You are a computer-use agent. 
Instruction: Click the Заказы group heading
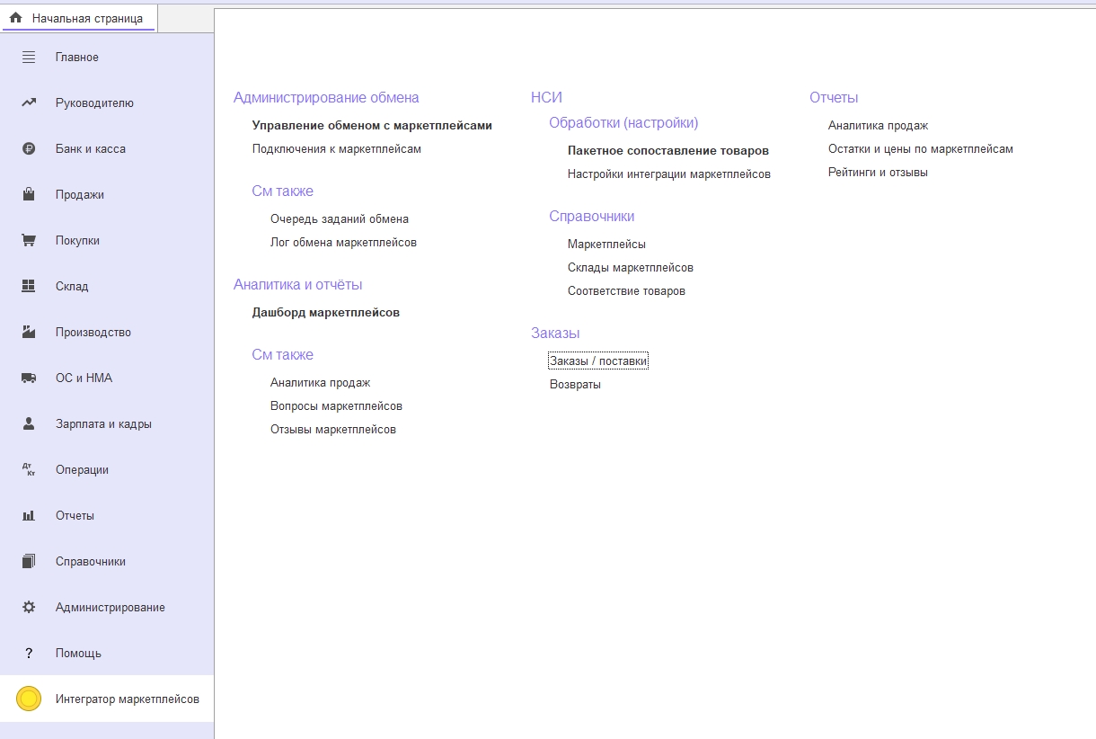tap(555, 334)
